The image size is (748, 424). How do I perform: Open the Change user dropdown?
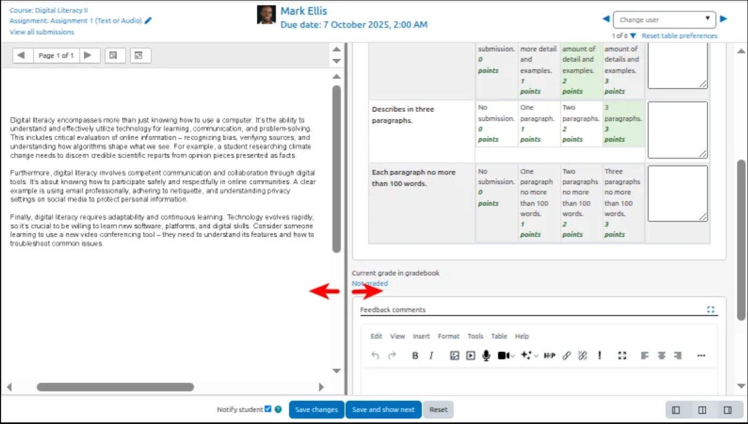pyautogui.click(x=664, y=19)
